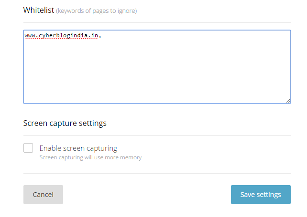
Task: Click the 'keywords of pages to ignore' hint
Action: [x=97, y=11]
